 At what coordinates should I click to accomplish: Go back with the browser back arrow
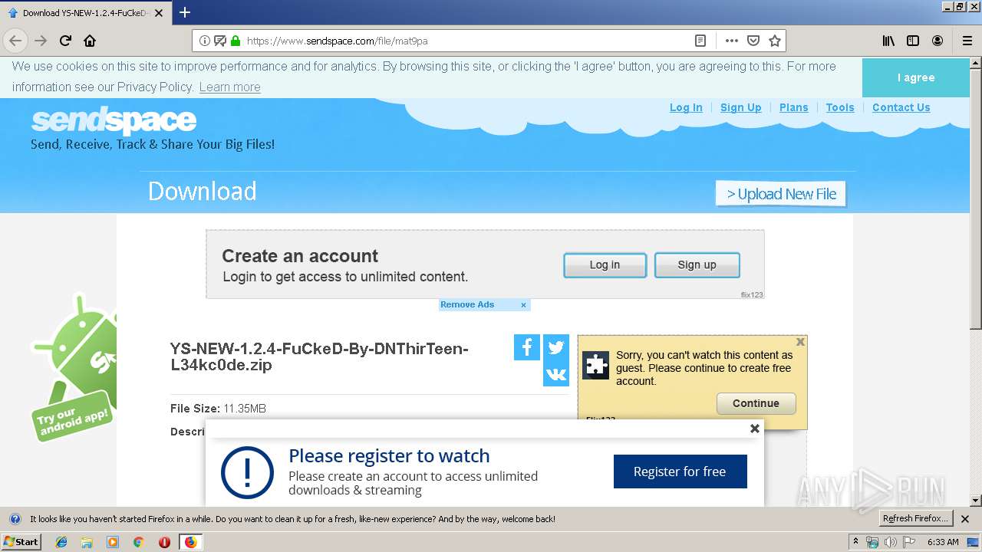15,41
